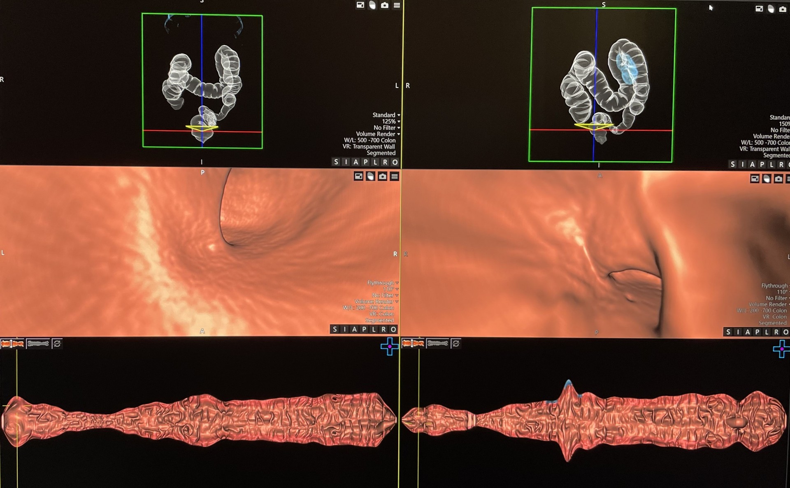
Task: Click layout icon in right flythrough view
Action: [x=754, y=179]
